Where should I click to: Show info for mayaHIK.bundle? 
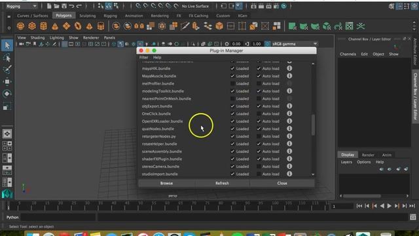point(289,68)
